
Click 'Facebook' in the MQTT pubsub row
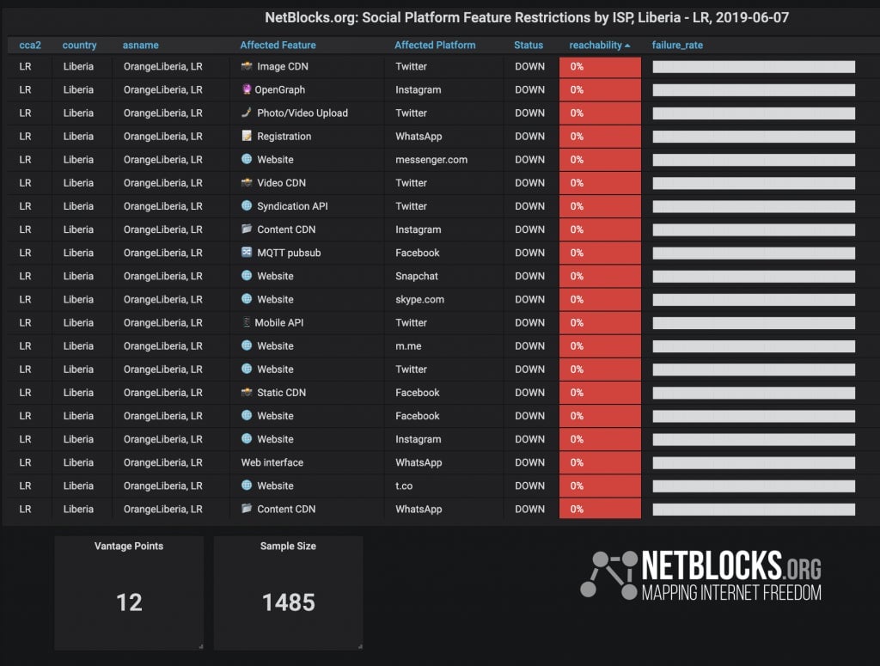coord(417,253)
